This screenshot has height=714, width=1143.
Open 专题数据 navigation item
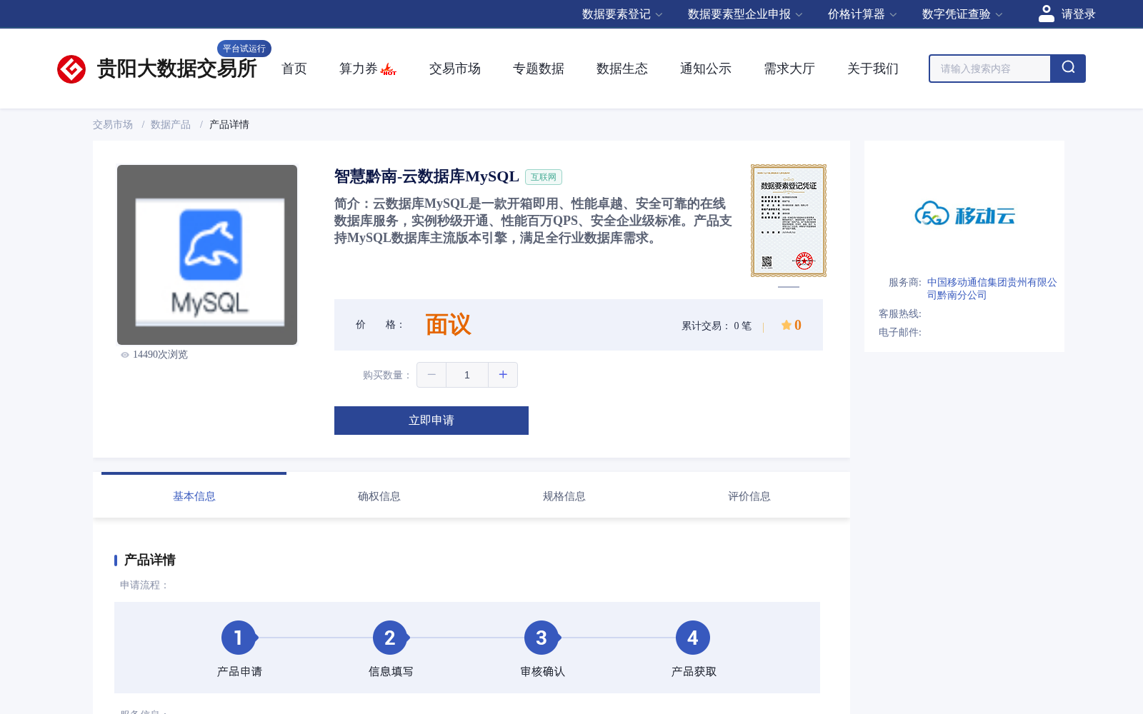point(539,69)
